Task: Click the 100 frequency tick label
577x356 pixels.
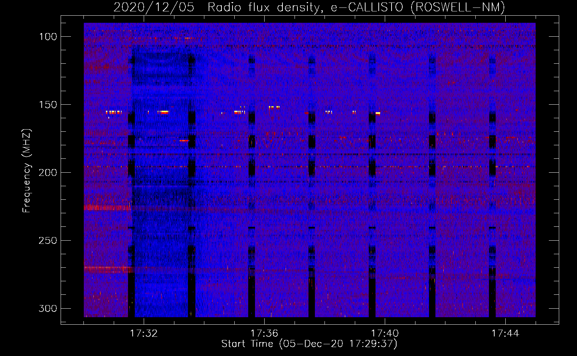Action: click(x=48, y=37)
